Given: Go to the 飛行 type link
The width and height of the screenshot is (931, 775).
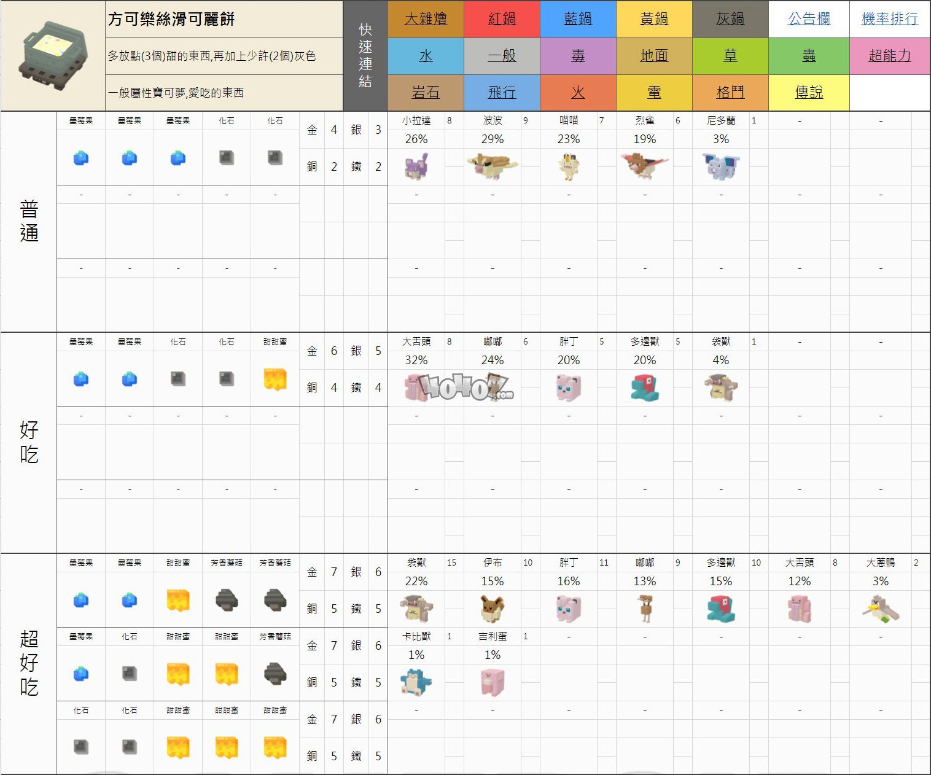Looking at the screenshot, I should (x=502, y=93).
